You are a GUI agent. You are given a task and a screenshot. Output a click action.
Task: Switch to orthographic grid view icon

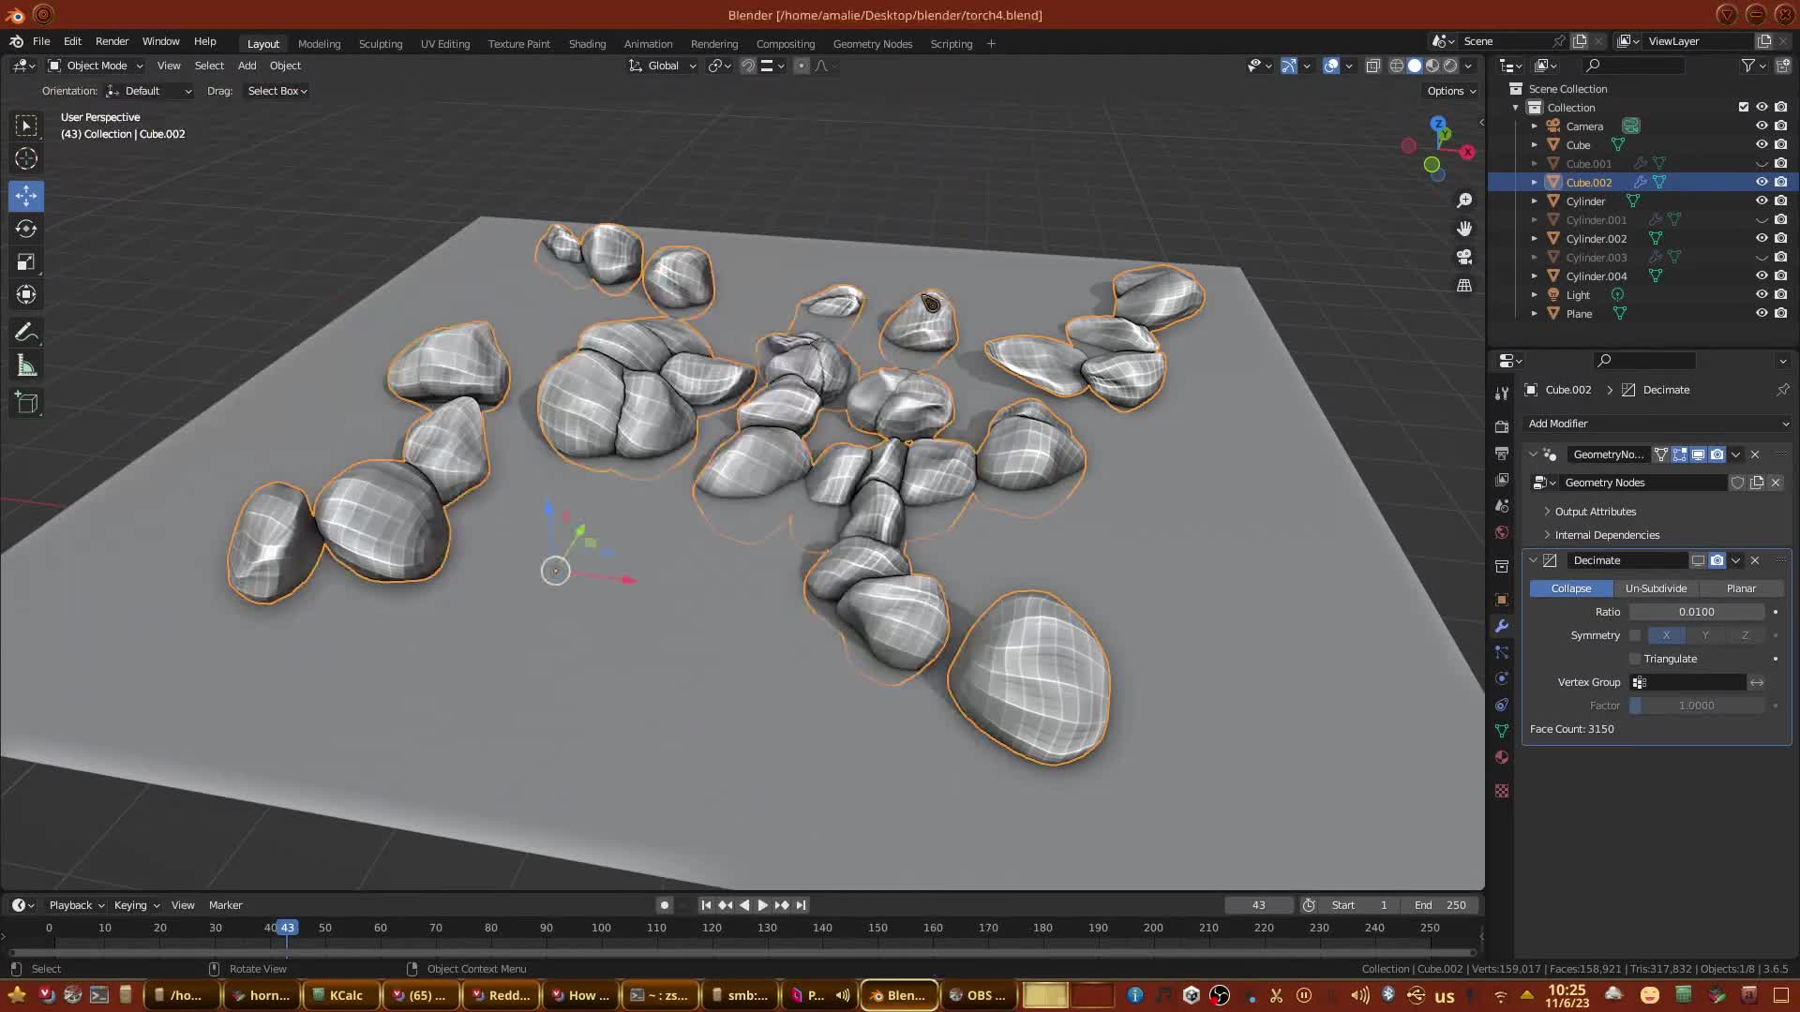tap(1464, 285)
